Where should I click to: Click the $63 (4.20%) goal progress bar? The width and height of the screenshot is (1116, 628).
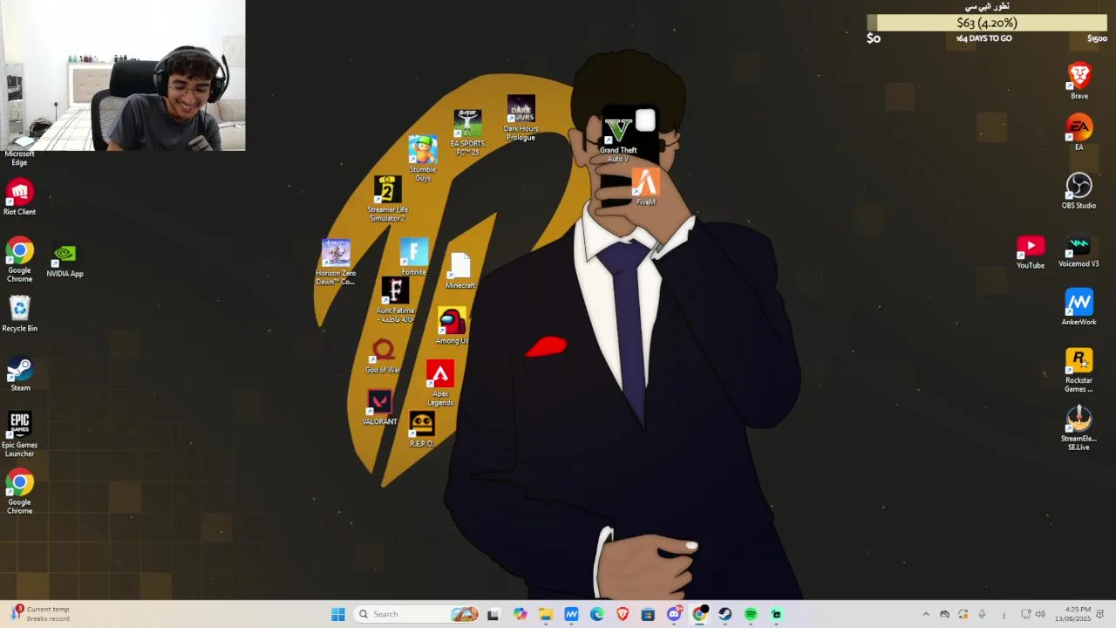[986, 23]
